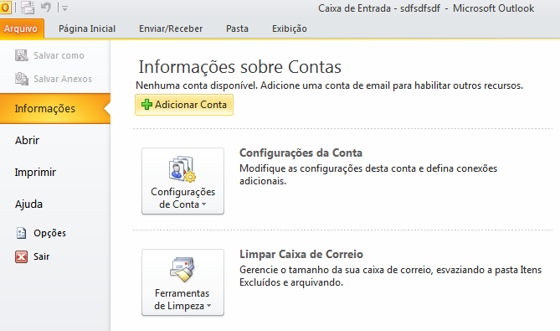
Task: Select the Salvar Anexos icon
Action: (x=22, y=79)
